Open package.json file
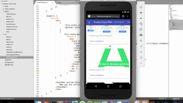 click(9, 62)
